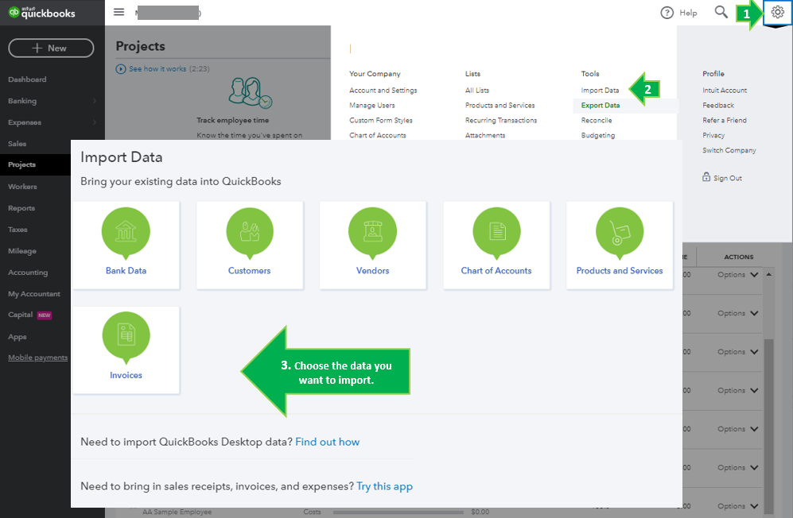This screenshot has height=518, width=793.
Task: Open Recurring Transactions
Action: [501, 120]
